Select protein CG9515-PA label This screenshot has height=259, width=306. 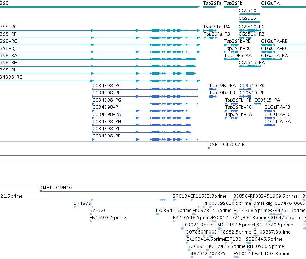coord(267,100)
